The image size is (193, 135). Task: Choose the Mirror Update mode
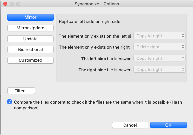point(30,28)
